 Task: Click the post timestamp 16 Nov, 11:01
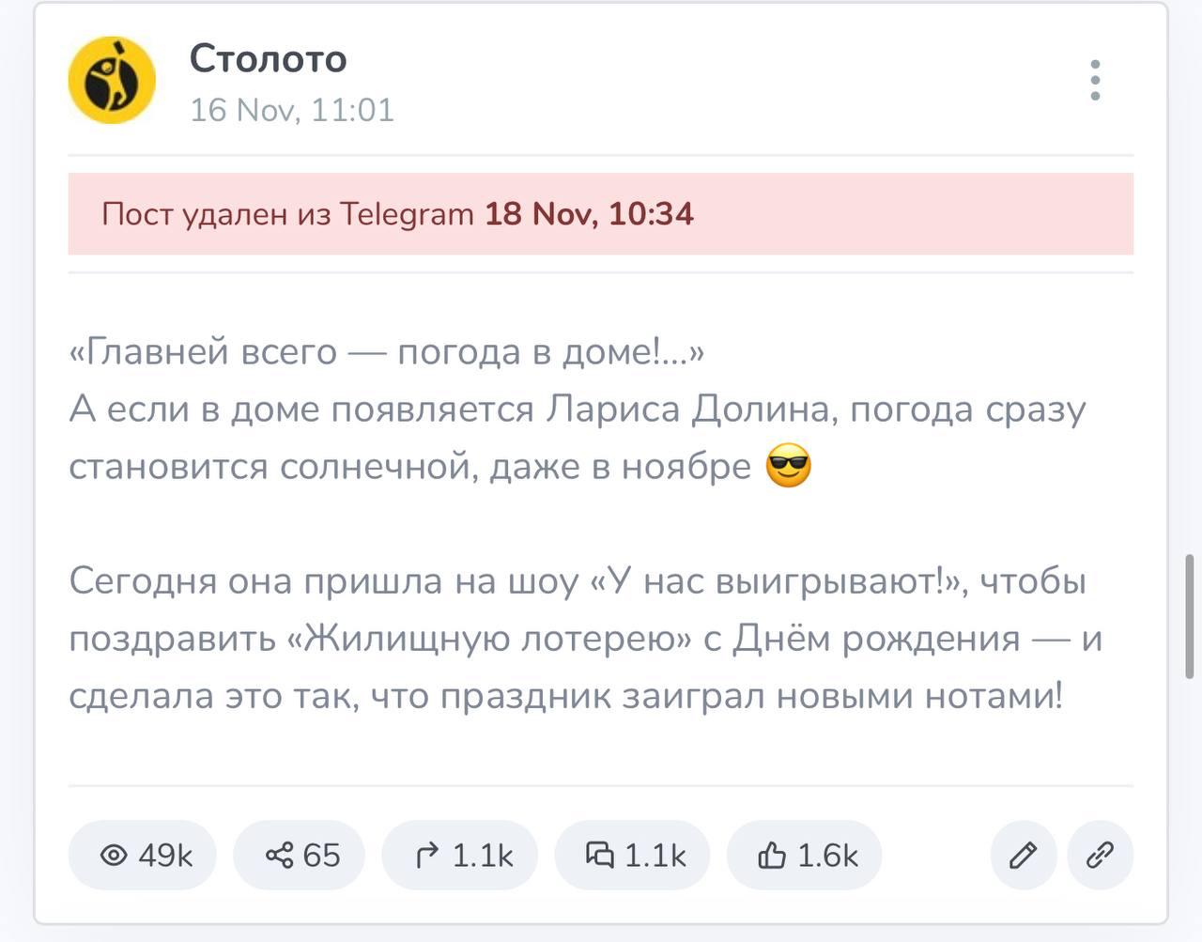[293, 110]
